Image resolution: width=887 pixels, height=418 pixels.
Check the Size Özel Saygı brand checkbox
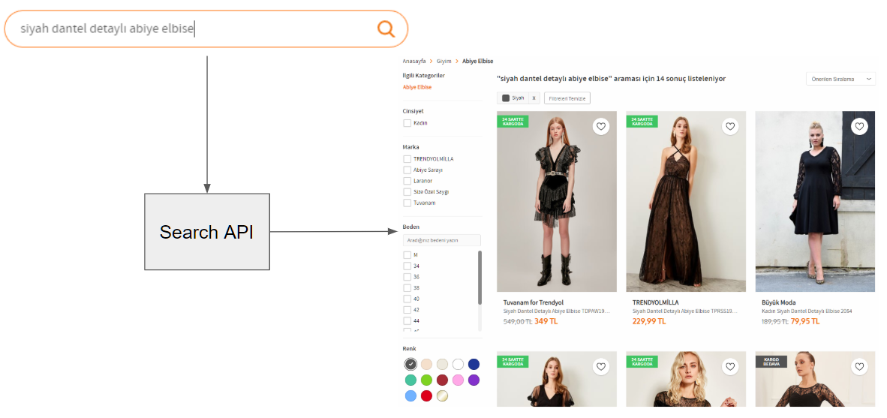point(407,192)
